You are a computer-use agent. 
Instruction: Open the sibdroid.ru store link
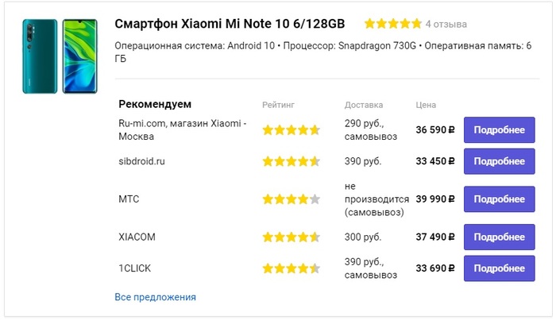click(x=142, y=161)
